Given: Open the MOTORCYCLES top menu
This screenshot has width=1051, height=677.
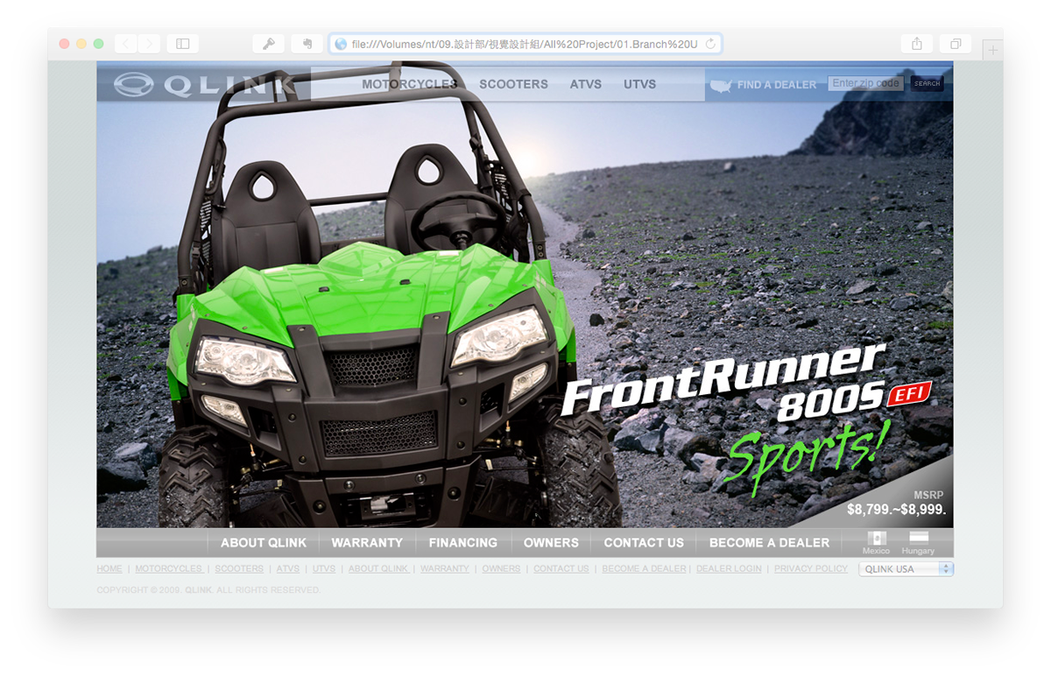Looking at the screenshot, I should pos(410,84).
